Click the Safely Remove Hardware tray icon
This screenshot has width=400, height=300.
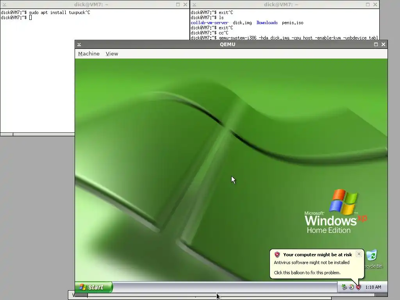[x=344, y=287]
